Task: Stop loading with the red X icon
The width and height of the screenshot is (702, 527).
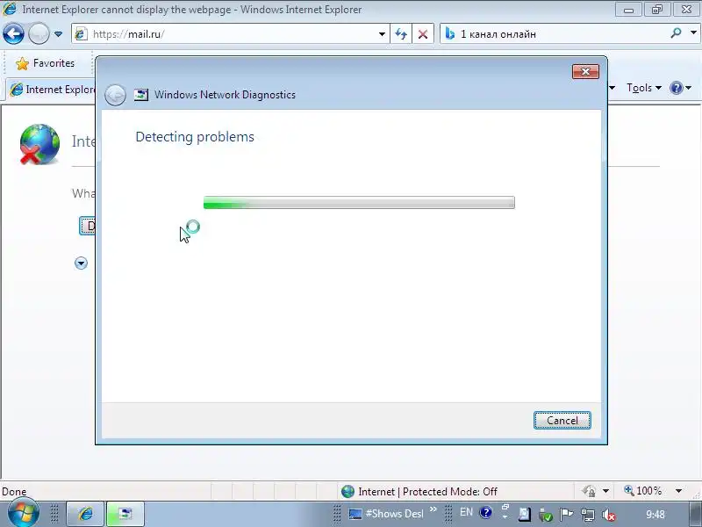Action: 423,34
